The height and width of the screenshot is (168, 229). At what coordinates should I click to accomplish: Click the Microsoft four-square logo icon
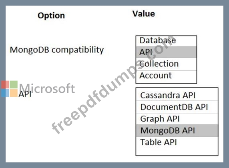9,89
